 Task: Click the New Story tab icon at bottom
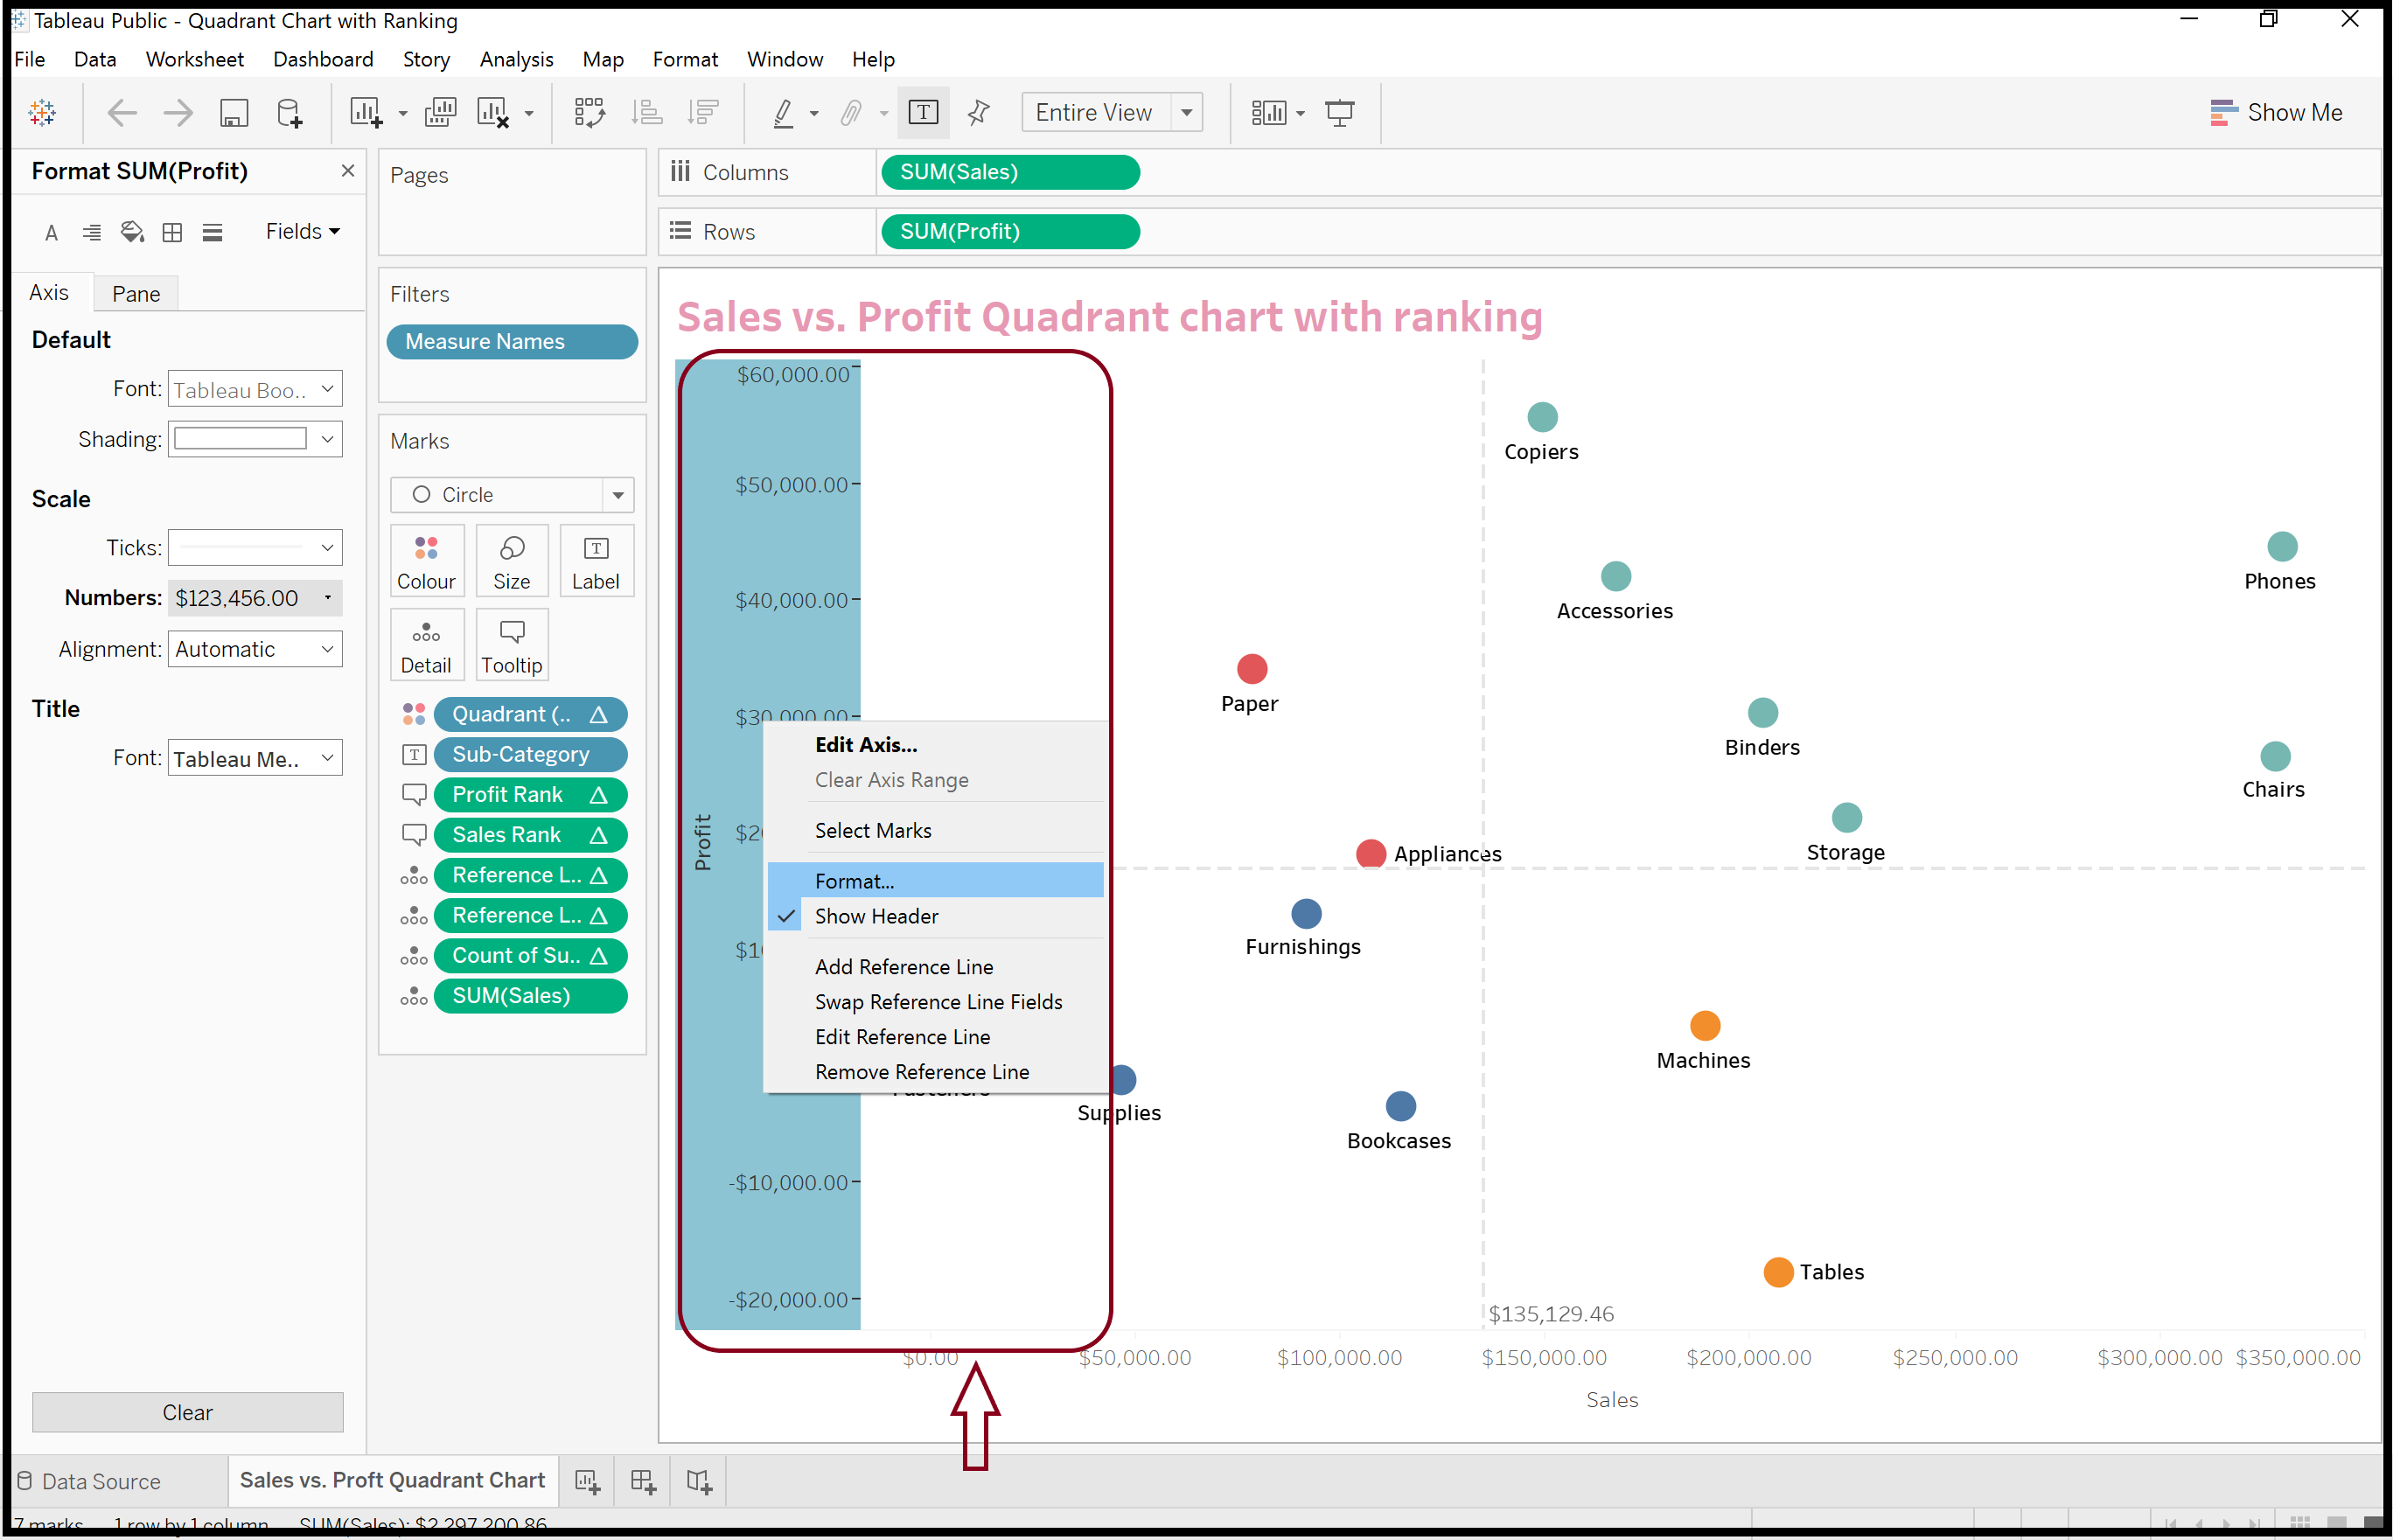point(699,1481)
